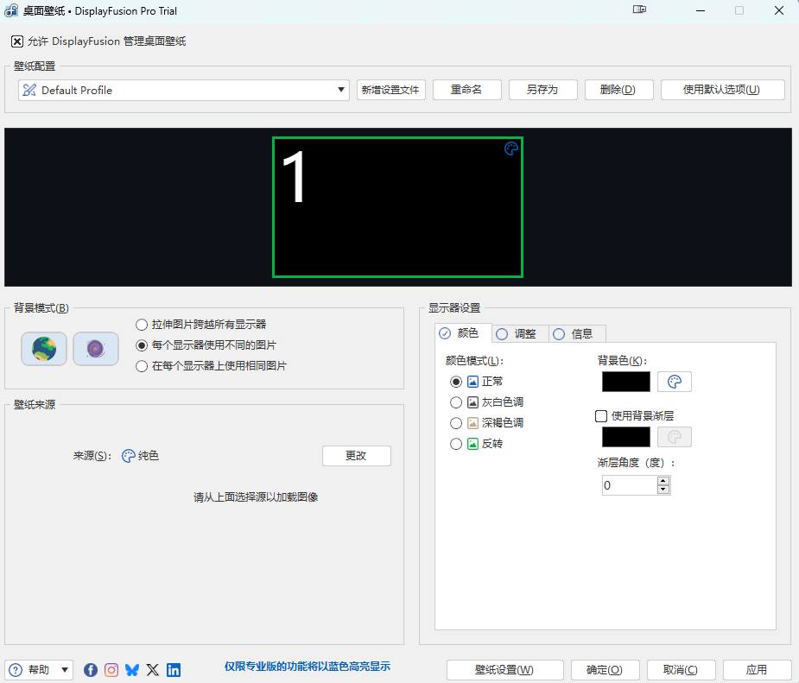The image size is (799, 683).
Task: Enable the 使用背景渐层 checkbox
Action: point(601,416)
